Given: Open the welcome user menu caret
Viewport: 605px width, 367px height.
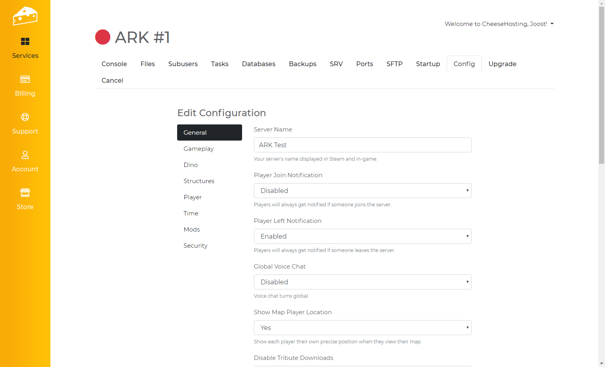Looking at the screenshot, I should coord(552,24).
